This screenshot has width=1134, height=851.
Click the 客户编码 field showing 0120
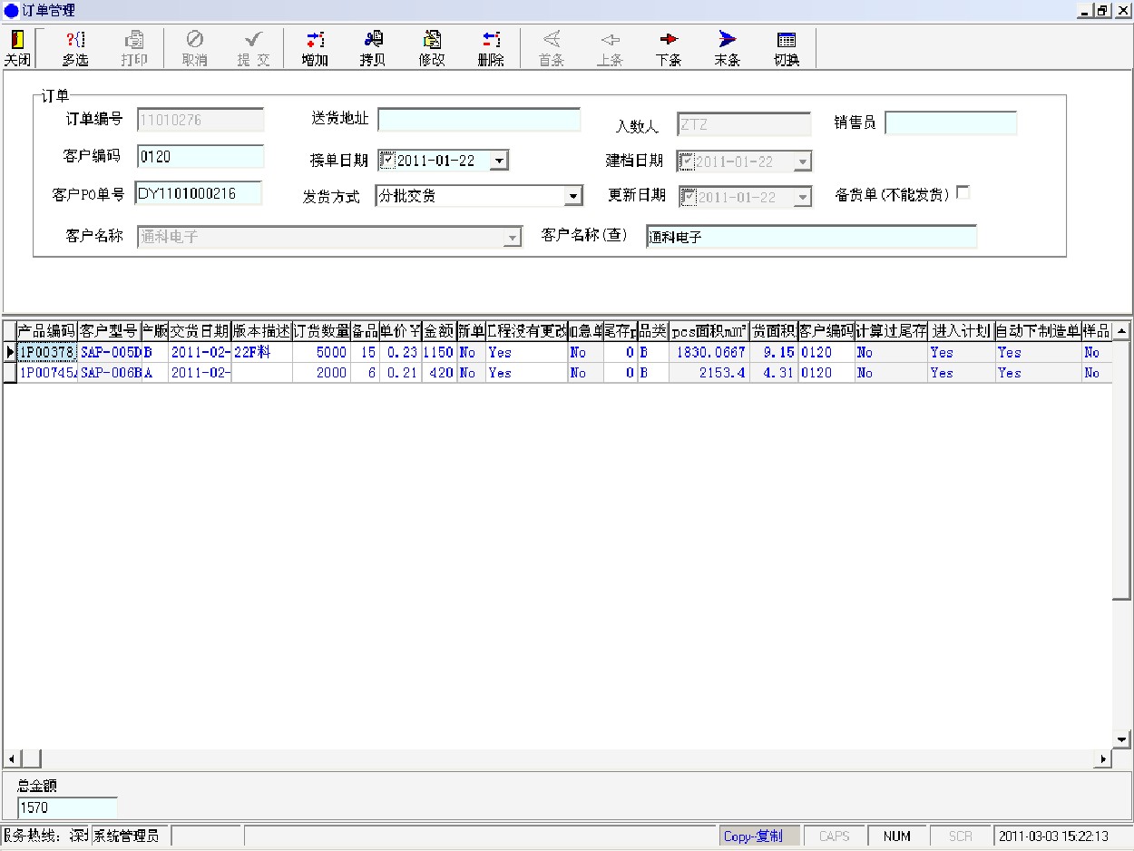pos(200,156)
